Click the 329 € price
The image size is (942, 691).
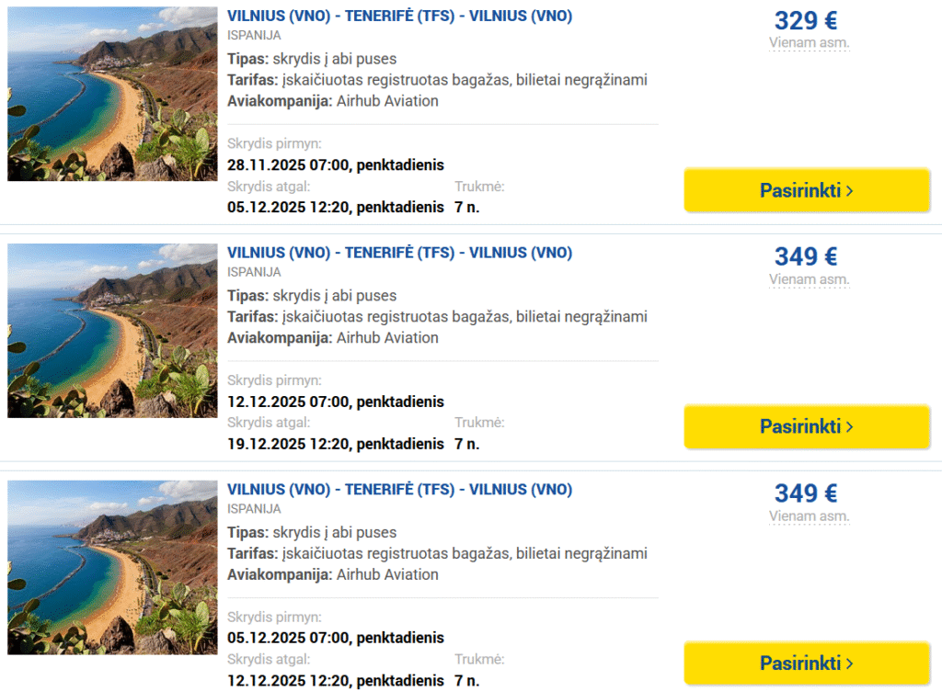coord(806,20)
